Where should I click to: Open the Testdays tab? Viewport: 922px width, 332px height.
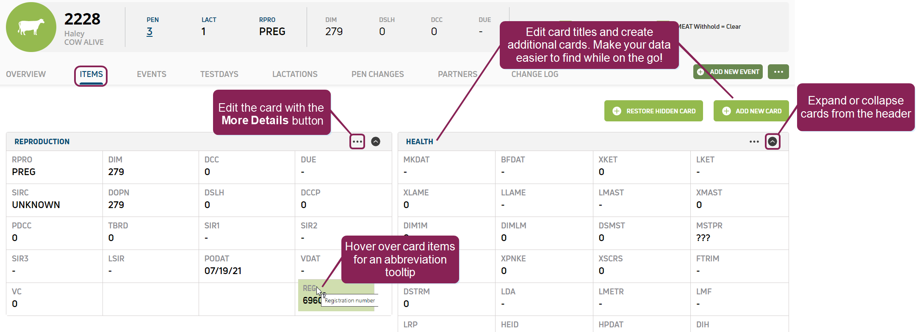coord(219,74)
